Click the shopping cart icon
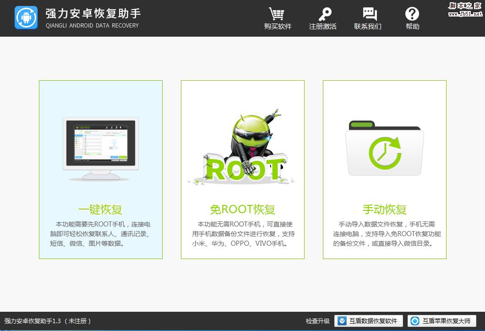Image resolution: width=485 pixels, height=331 pixels. click(277, 13)
